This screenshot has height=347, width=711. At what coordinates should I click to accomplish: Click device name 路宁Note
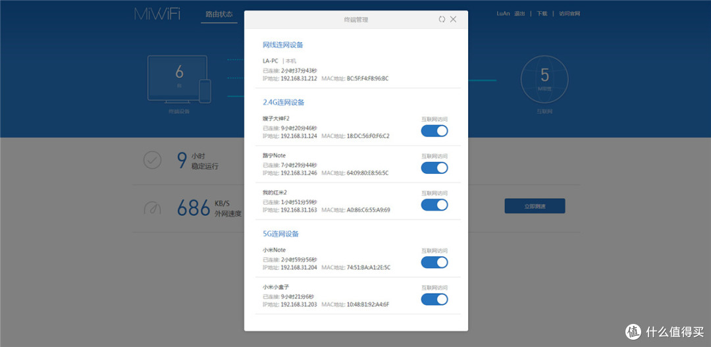coord(274,155)
